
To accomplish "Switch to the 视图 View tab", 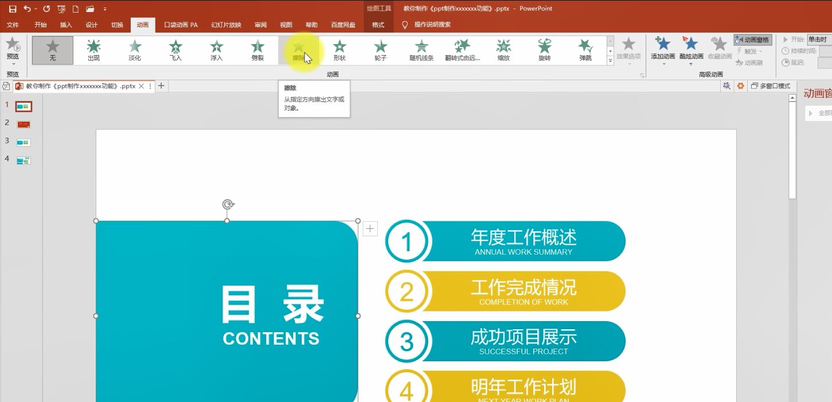I will point(286,25).
